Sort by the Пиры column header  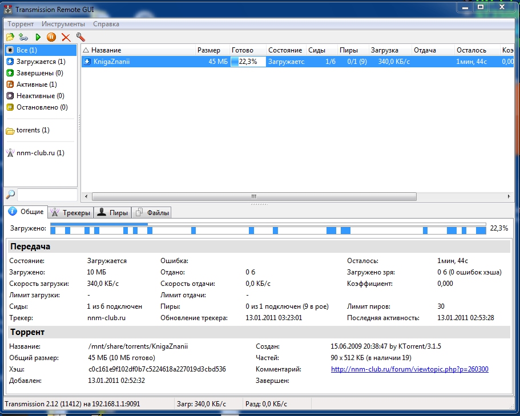click(353, 50)
